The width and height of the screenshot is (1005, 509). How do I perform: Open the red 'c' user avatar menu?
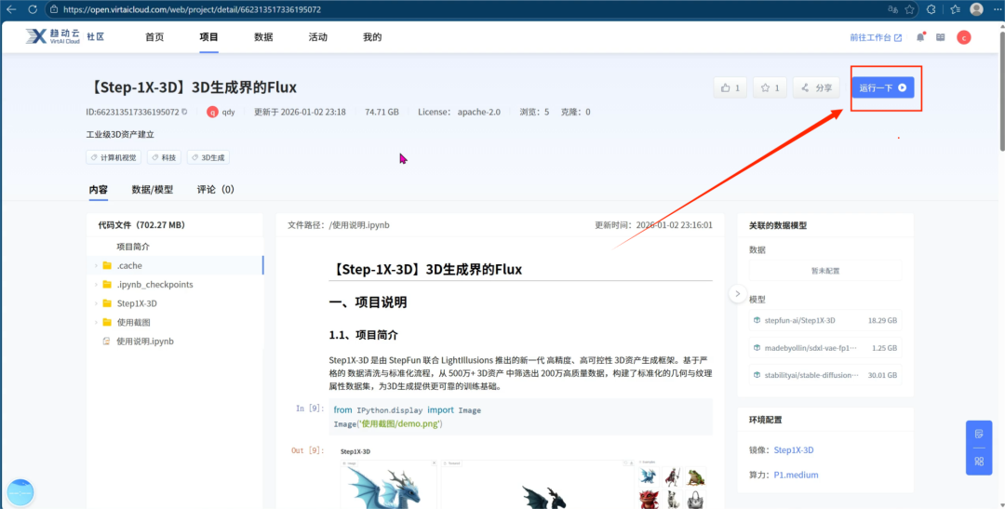(963, 37)
